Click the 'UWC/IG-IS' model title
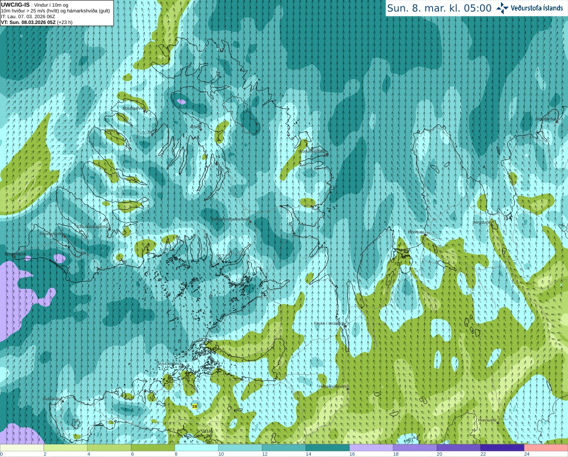Image resolution: width=568 pixels, height=457 pixels. [16, 4]
